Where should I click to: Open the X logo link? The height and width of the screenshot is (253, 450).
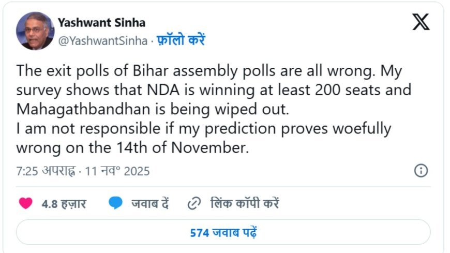pyautogui.click(x=421, y=22)
